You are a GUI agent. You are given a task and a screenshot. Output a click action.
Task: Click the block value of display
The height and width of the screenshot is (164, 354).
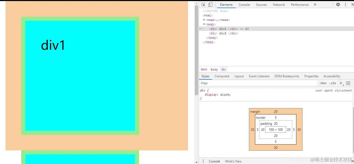pos(225,95)
